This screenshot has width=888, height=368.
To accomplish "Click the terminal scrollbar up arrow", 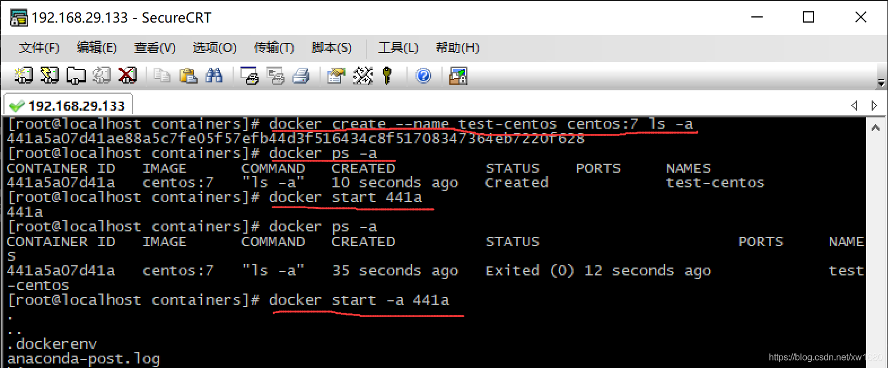I will [x=876, y=128].
